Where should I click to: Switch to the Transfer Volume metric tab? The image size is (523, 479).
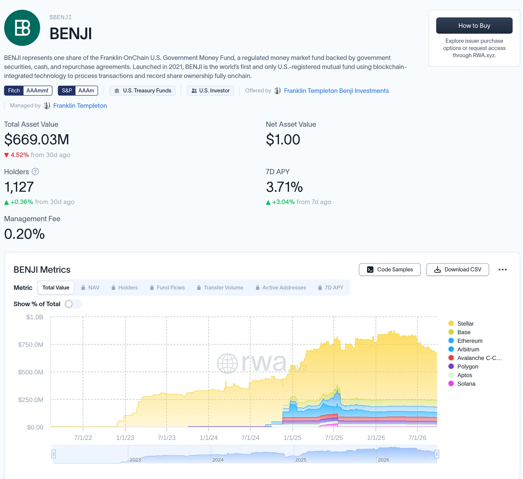(220, 288)
